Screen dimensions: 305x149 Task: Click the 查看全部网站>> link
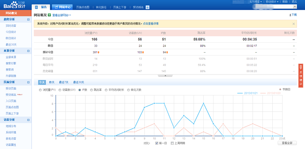click(62, 15)
